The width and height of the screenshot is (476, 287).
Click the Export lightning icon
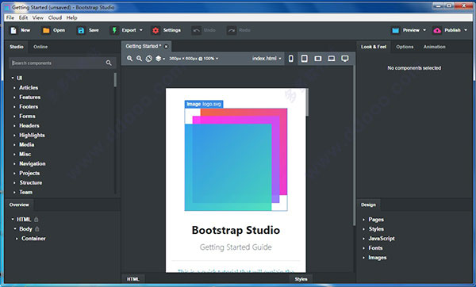coord(114,30)
